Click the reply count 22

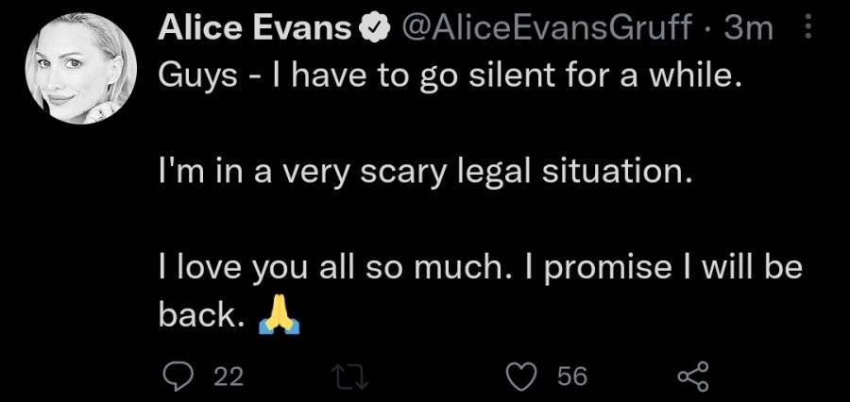(229, 377)
